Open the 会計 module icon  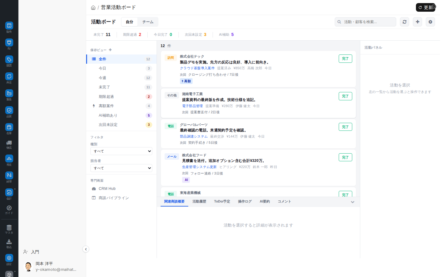pos(9,192)
